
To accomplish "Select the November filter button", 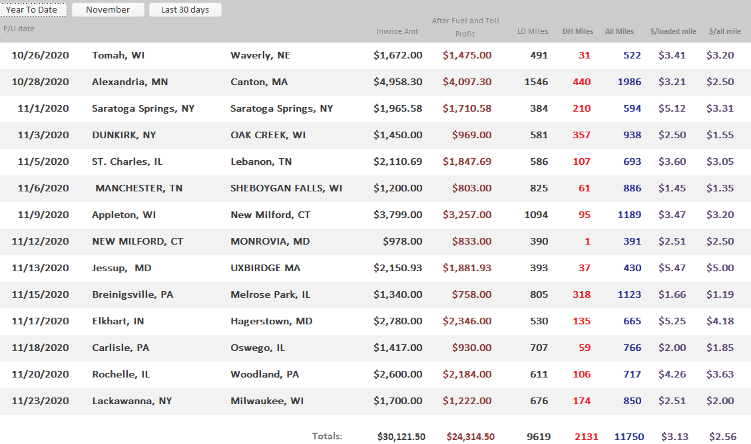I will point(108,10).
